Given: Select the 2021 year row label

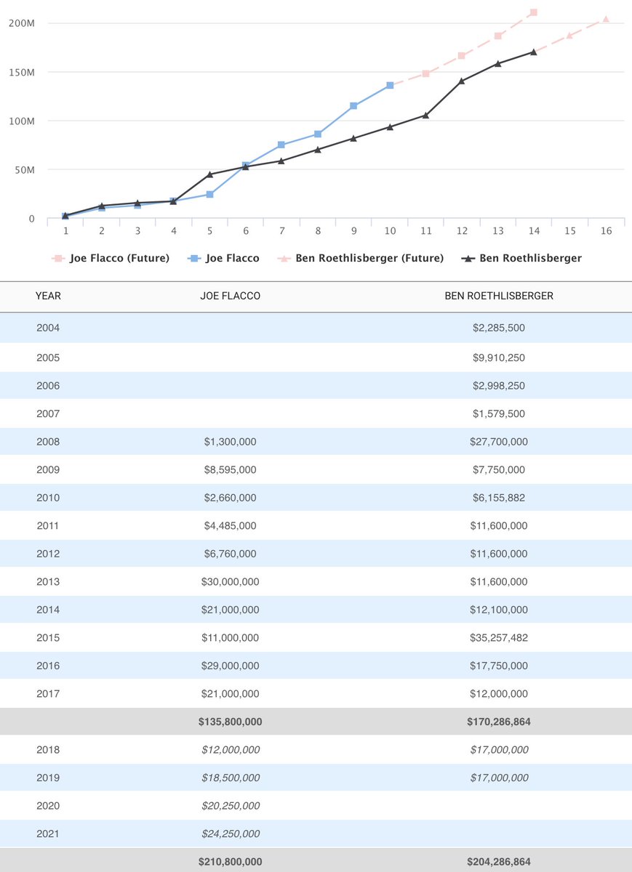Looking at the screenshot, I should [48, 833].
